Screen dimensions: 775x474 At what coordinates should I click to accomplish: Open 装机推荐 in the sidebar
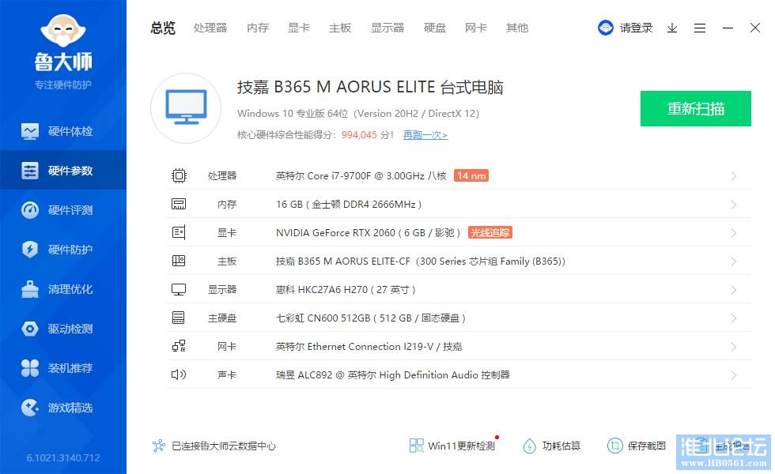click(63, 368)
